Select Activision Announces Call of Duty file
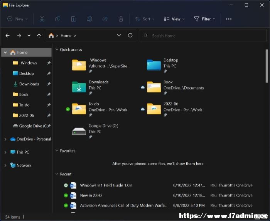Viewport: 270px width, 221px height. pos(123,205)
